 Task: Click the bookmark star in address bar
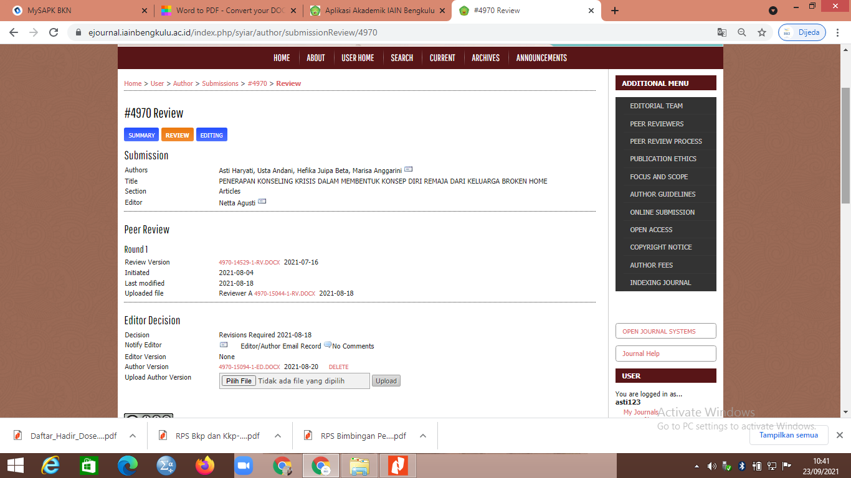[761, 32]
